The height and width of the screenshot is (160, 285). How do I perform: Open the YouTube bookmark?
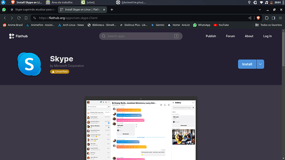[221, 25]
